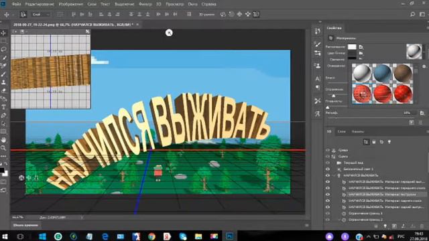Open the Слой auto-select dropdown

[40, 14]
